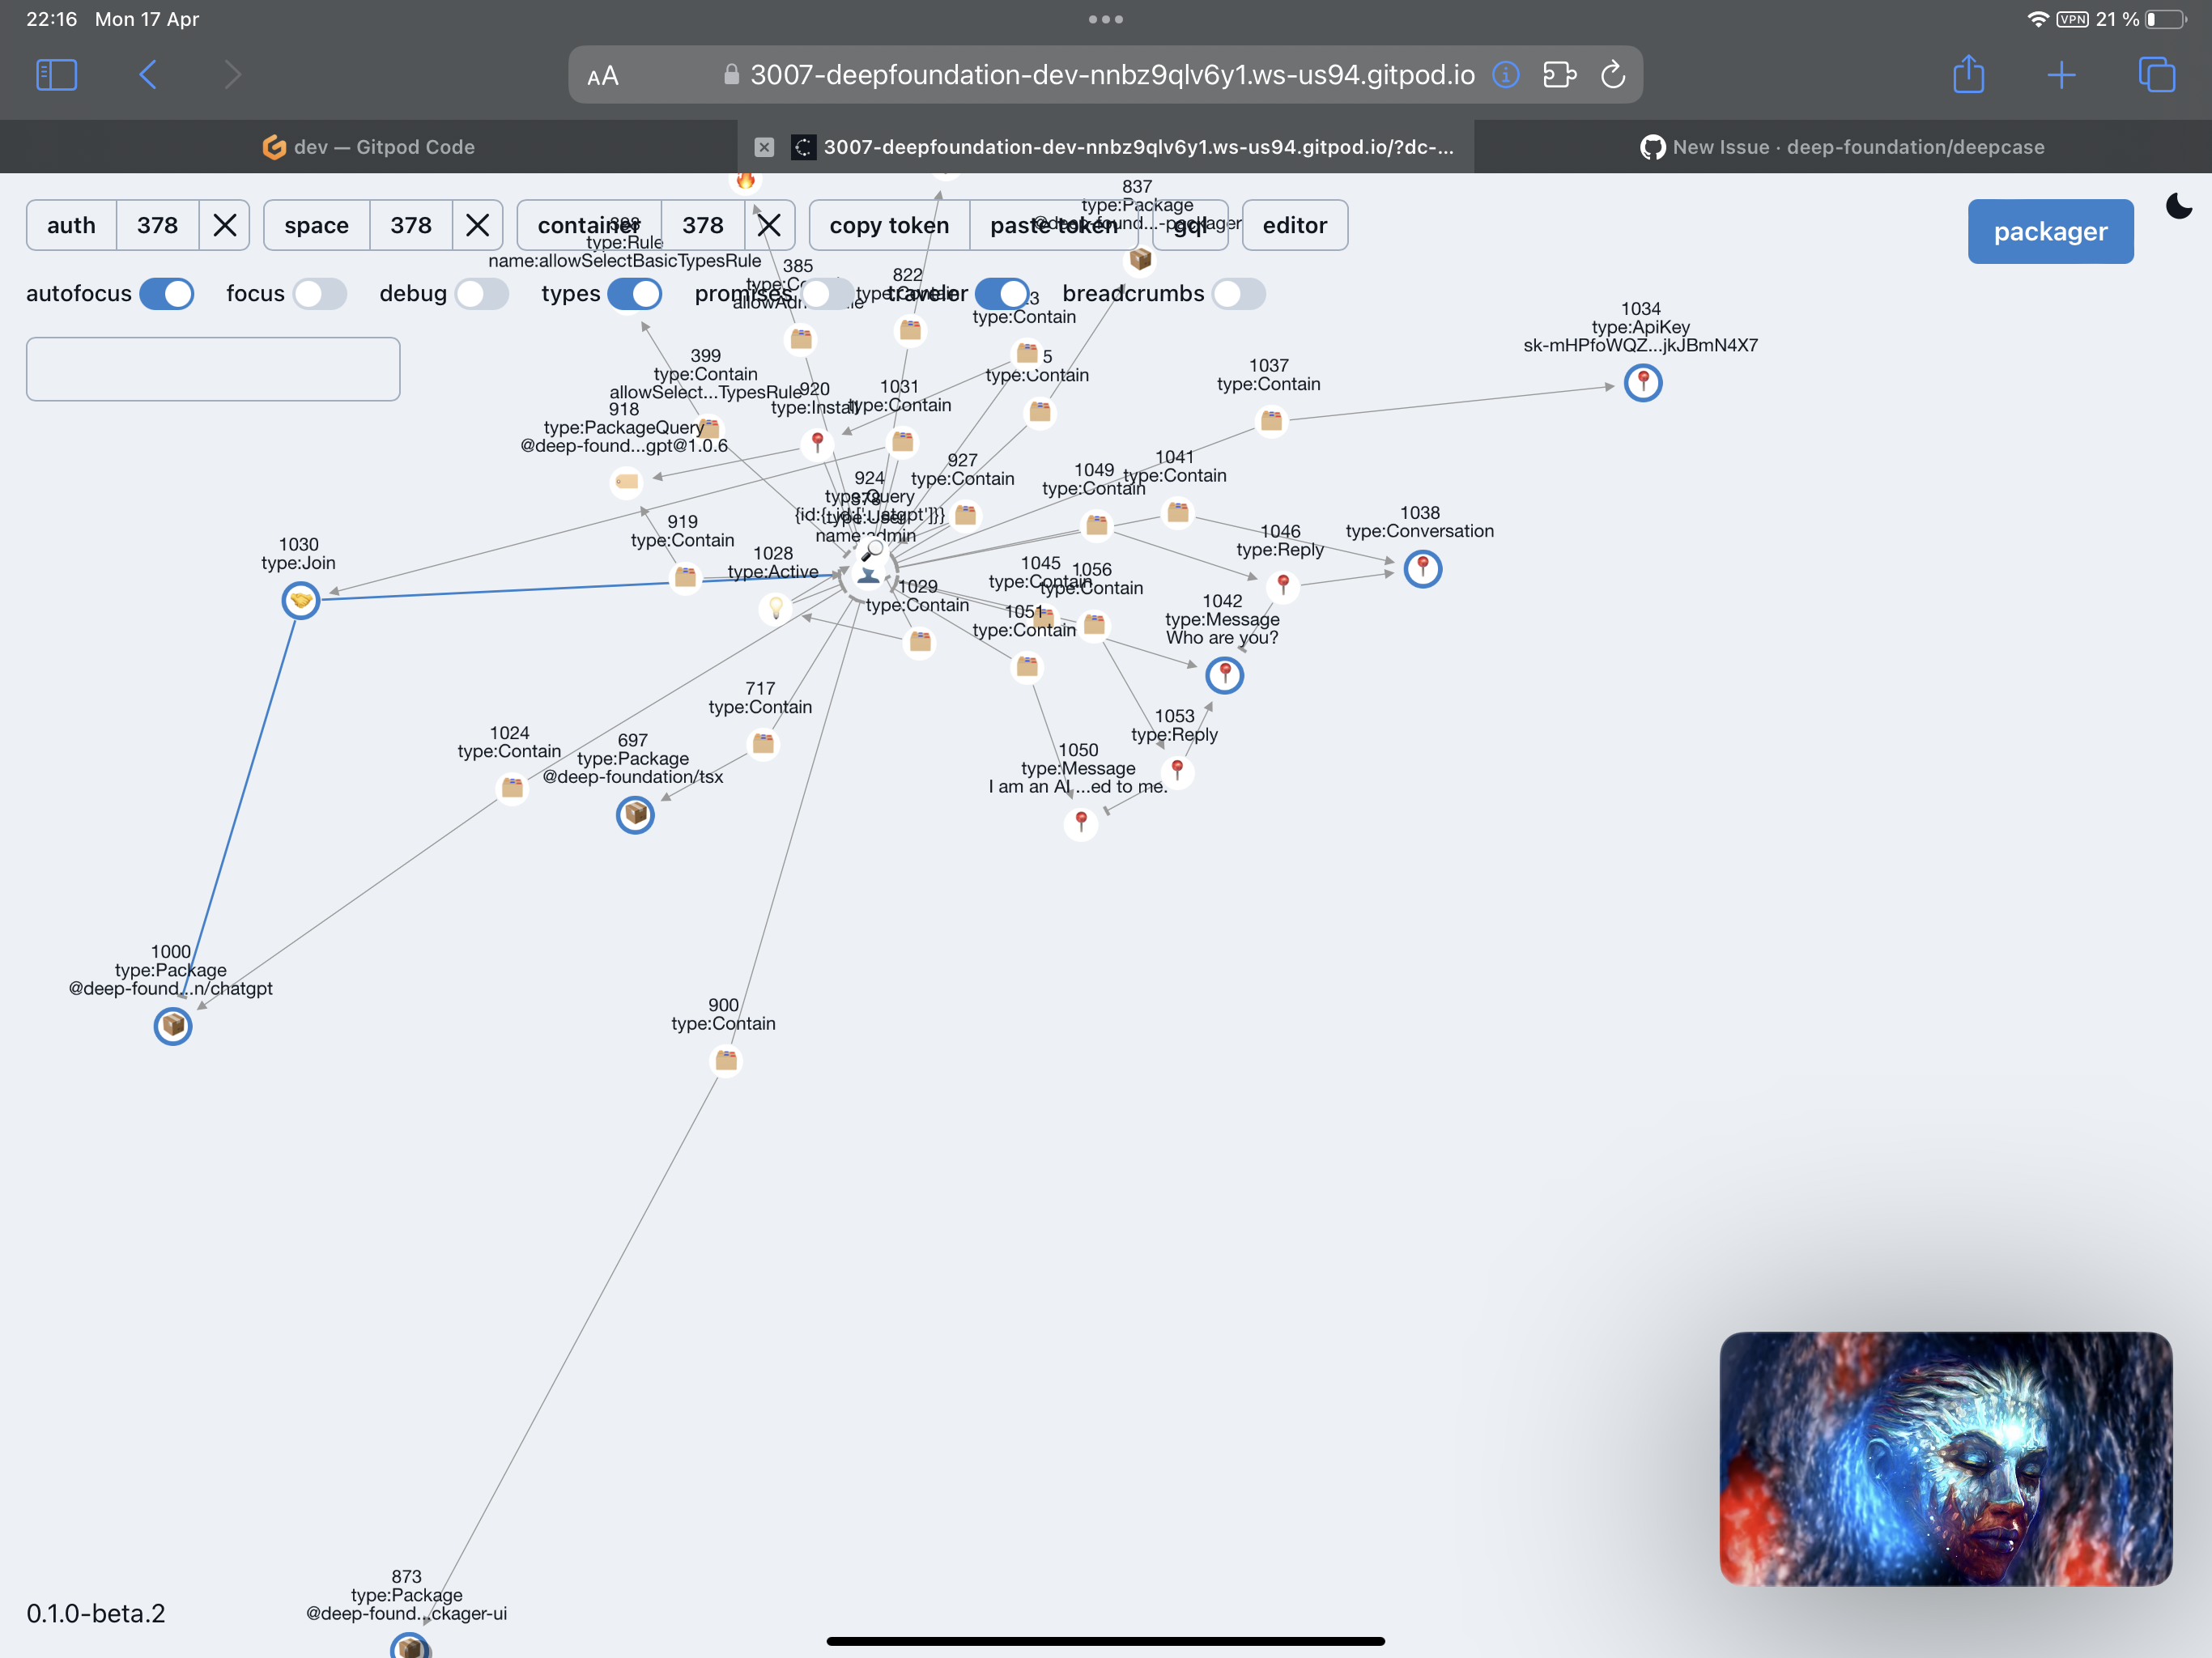Select the 1049 Contain node
2212x1658 pixels.
1097,524
